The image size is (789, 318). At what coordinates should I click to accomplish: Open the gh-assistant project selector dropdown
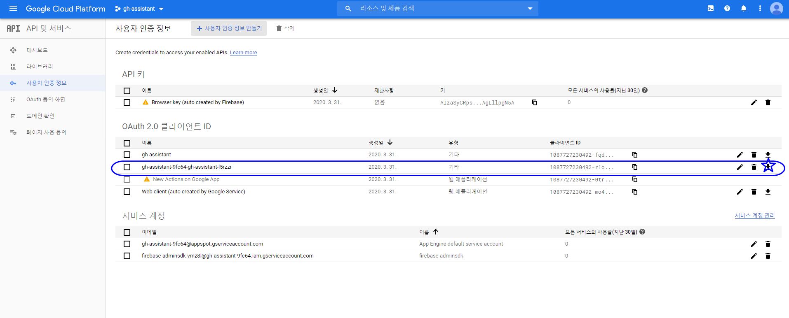click(x=139, y=9)
